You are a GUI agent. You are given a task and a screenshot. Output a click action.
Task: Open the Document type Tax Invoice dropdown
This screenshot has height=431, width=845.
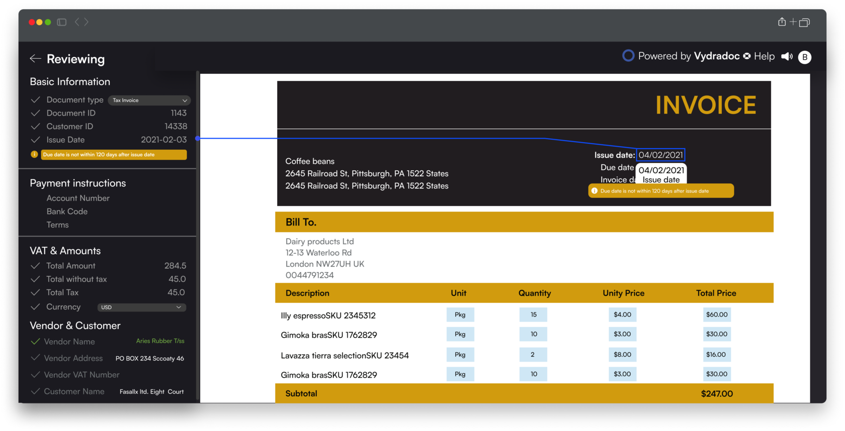click(x=149, y=100)
